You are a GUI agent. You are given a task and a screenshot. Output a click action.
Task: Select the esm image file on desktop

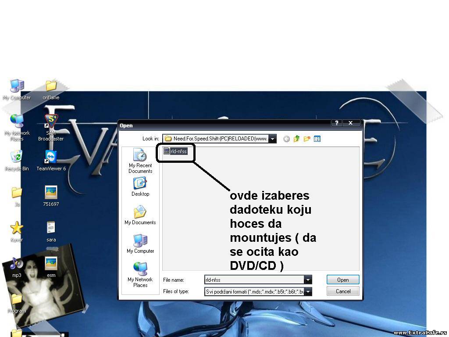coord(51,267)
